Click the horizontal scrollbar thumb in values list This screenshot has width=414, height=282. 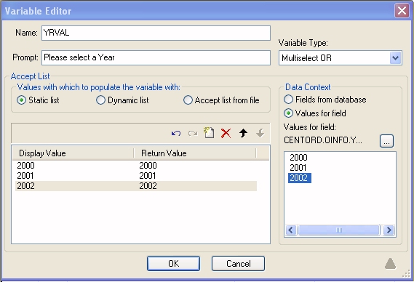coord(339,230)
